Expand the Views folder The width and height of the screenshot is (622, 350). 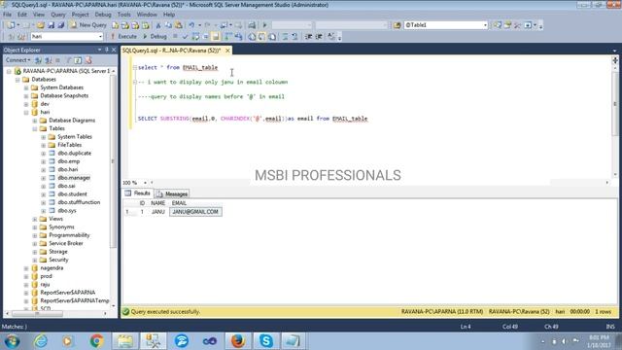[x=35, y=219]
